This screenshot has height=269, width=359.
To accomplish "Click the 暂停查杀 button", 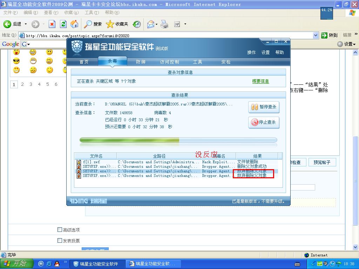I will [x=264, y=107].
